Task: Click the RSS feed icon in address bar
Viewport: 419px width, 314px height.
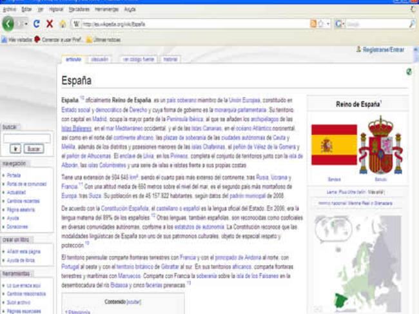Action: 313,24
